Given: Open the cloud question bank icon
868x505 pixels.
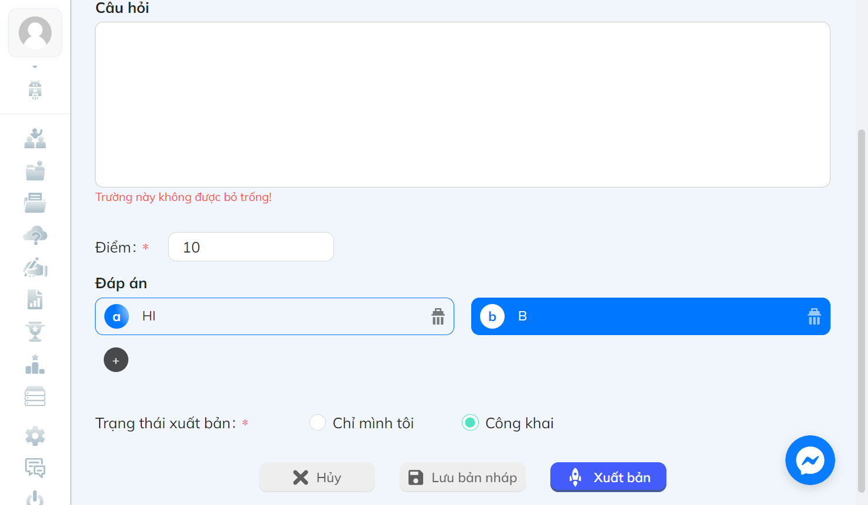Looking at the screenshot, I should [35, 235].
